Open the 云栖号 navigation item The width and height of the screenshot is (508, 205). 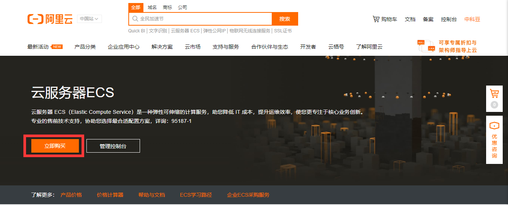336,47
